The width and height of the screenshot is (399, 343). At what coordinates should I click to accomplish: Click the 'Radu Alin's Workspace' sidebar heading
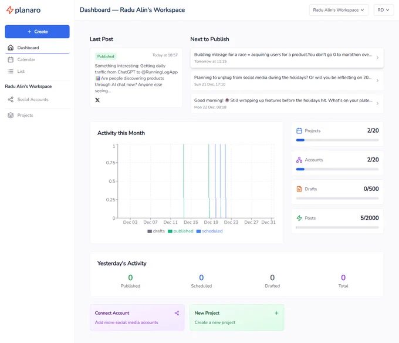point(28,86)
